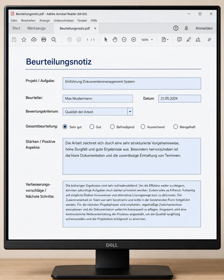Open the find text magnifier icon

click(54, 40)
